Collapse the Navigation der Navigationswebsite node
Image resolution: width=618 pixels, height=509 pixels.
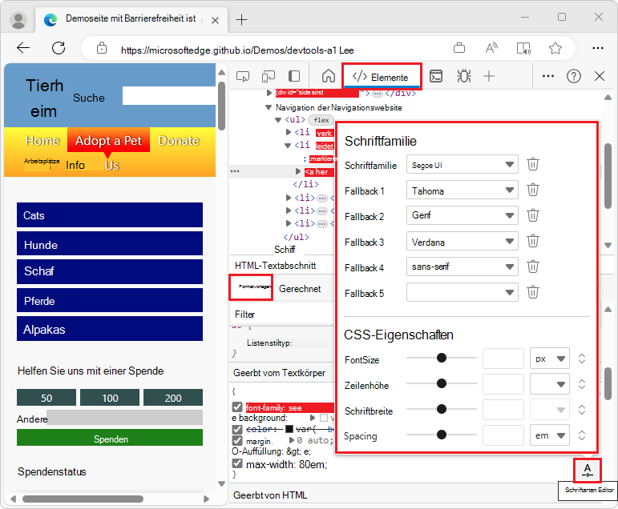click(269, 107)
